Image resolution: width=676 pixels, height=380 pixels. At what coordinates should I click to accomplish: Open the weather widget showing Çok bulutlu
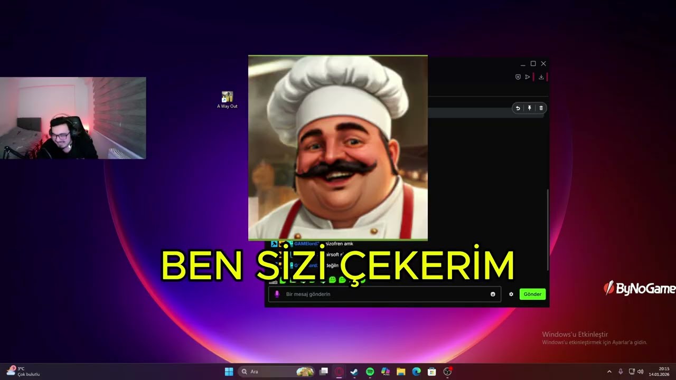click(x=24, y=372)
